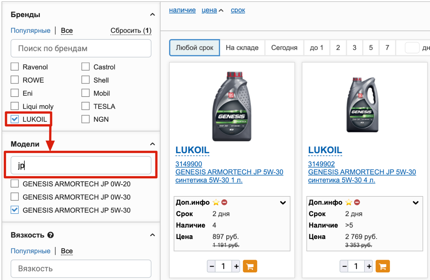This screenshot has height=280, width=430.
Task: Check the Shell brand checkbox
Action: point(85,80)
